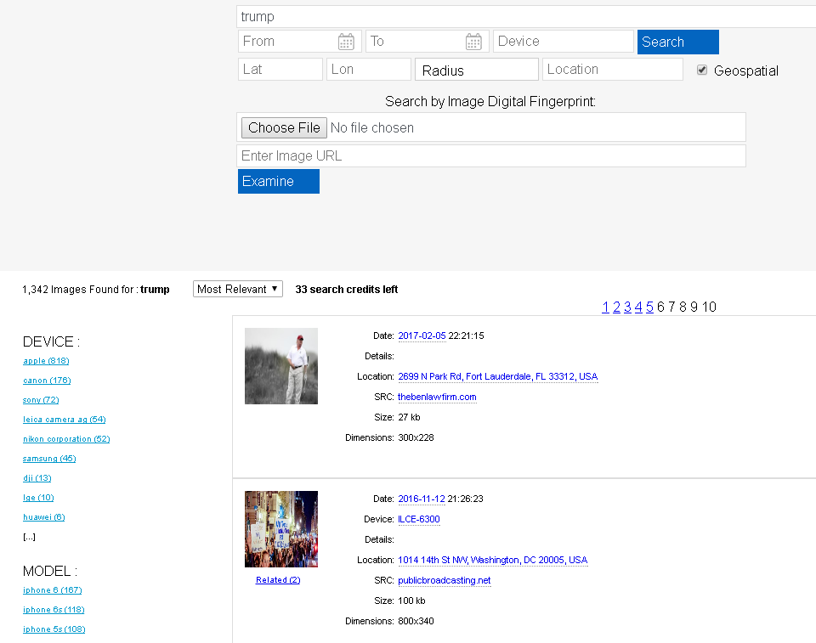
Task: Open the Related (2) link under protest photo
Action: [278, 579]
